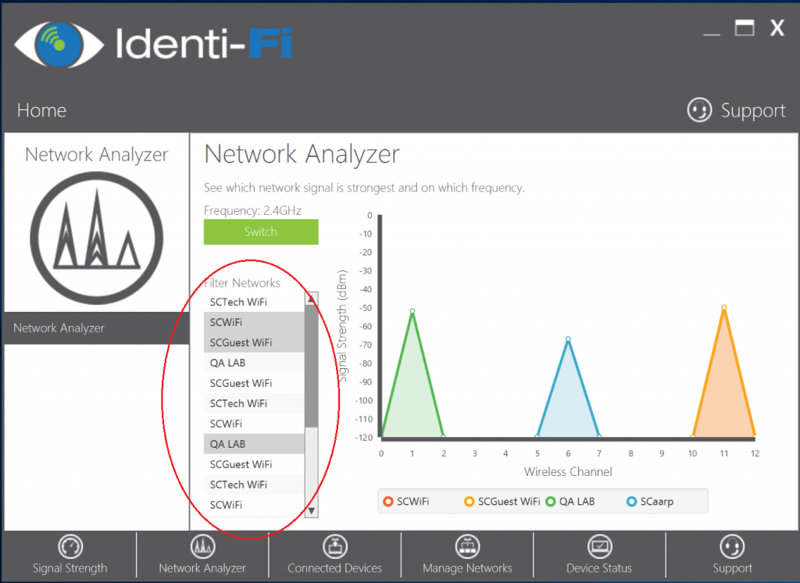This screenshot has height=583, width=800.
Task: Go to Connected Devices in the bottom bar
Action: click(x=334, y=555)
